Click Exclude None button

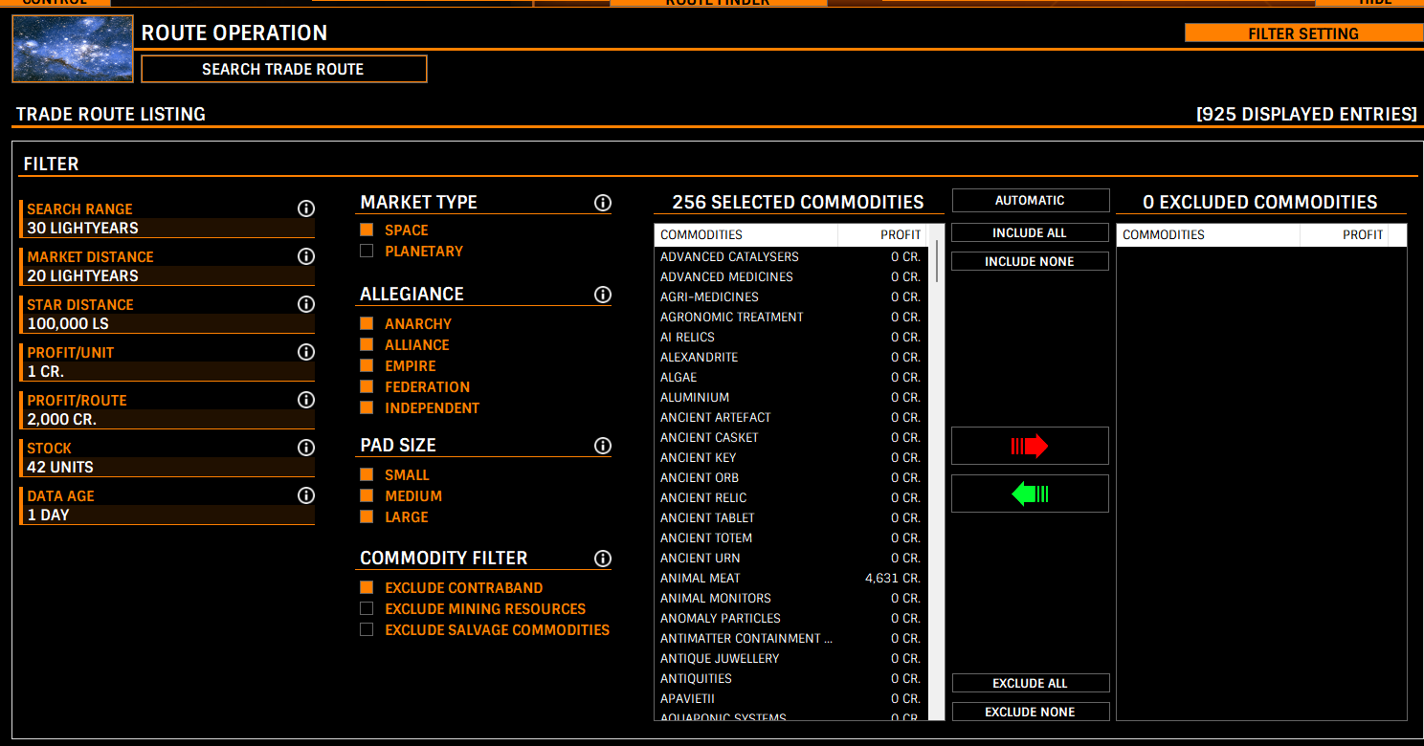tap(1030, 712)
